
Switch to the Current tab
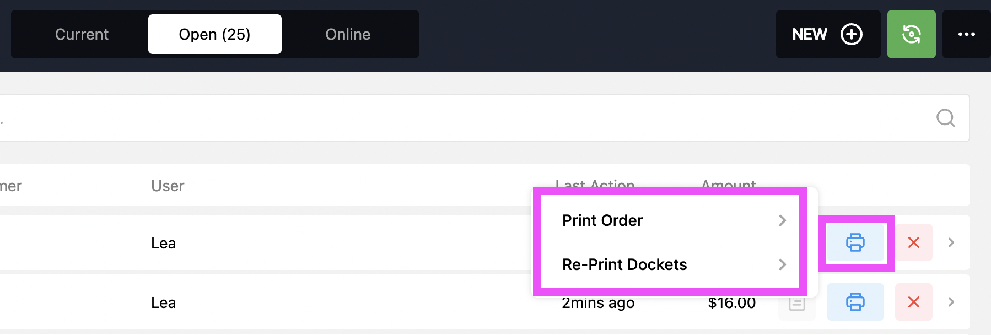[x=82, y=34]
